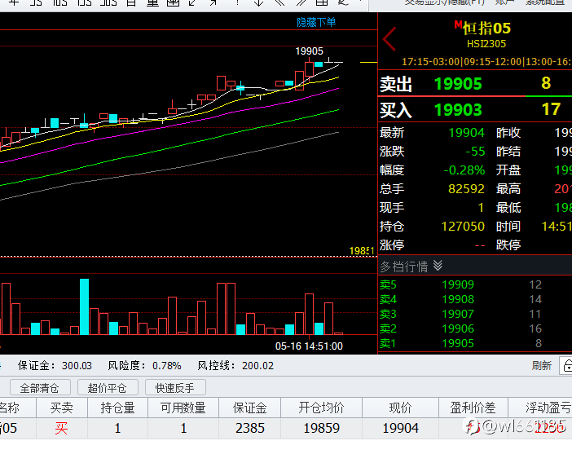Click the red back arrow beside 恒指05
This screenshot has width=572, height=454.
point(389,39)
